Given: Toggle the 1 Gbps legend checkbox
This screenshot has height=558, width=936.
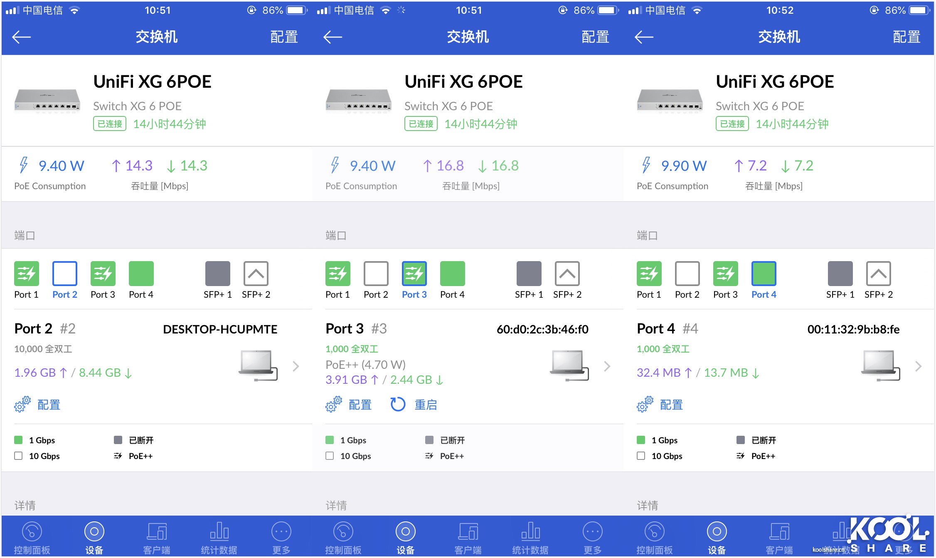Looking at the screenshot, I should [18, 439].
